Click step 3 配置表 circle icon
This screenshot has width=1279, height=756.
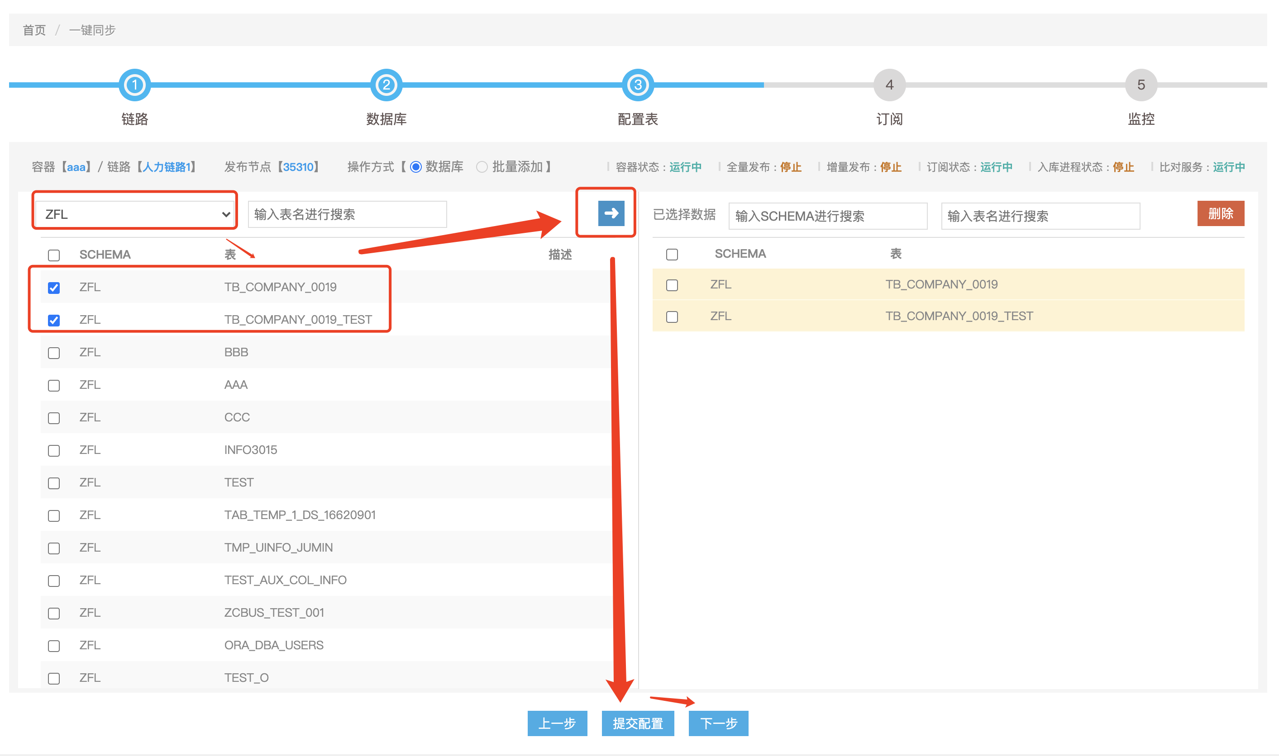[x=637, y=85]
